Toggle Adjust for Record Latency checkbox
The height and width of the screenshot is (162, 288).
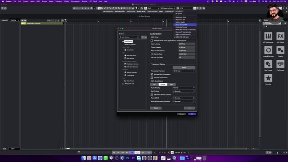coord(152,94)
